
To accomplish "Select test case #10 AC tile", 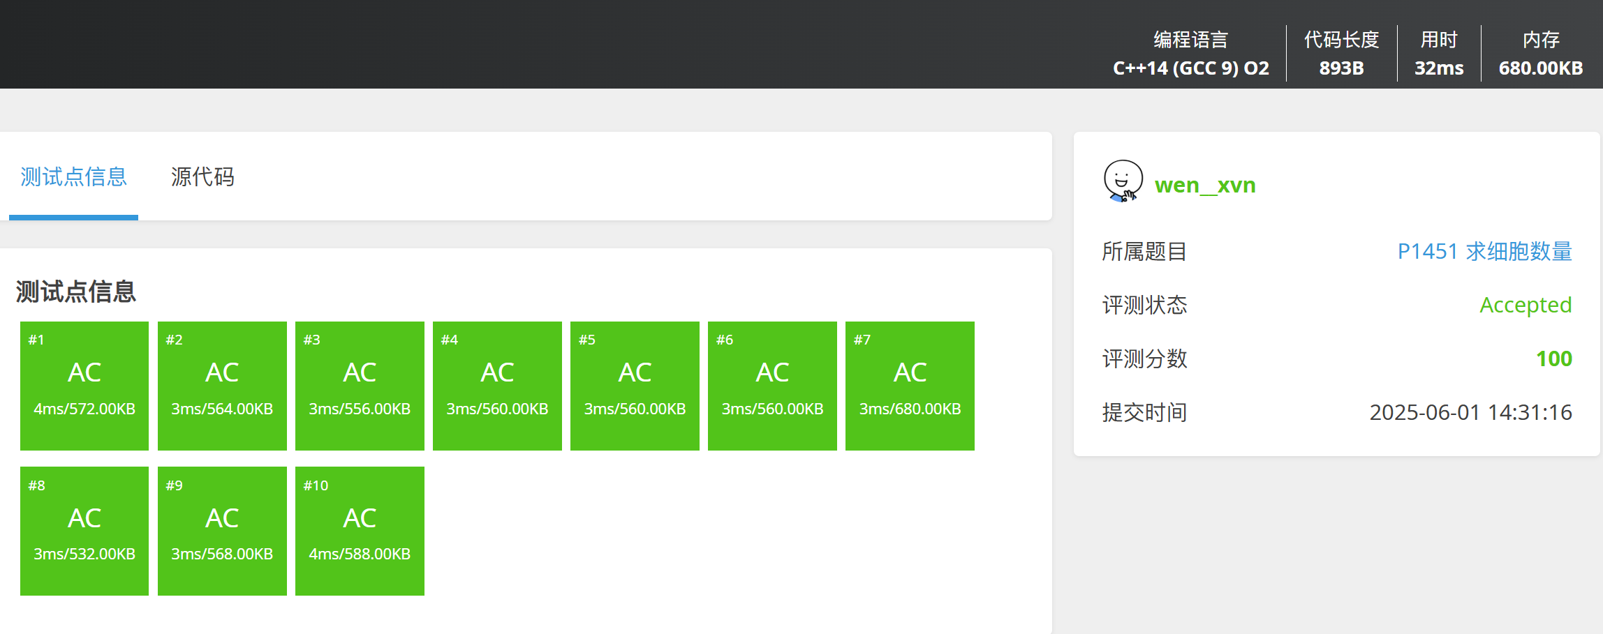I will point(360,531).
